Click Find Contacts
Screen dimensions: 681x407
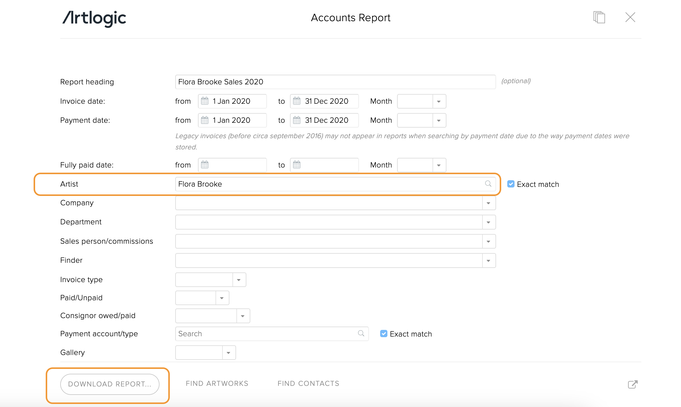pos(308,383)
